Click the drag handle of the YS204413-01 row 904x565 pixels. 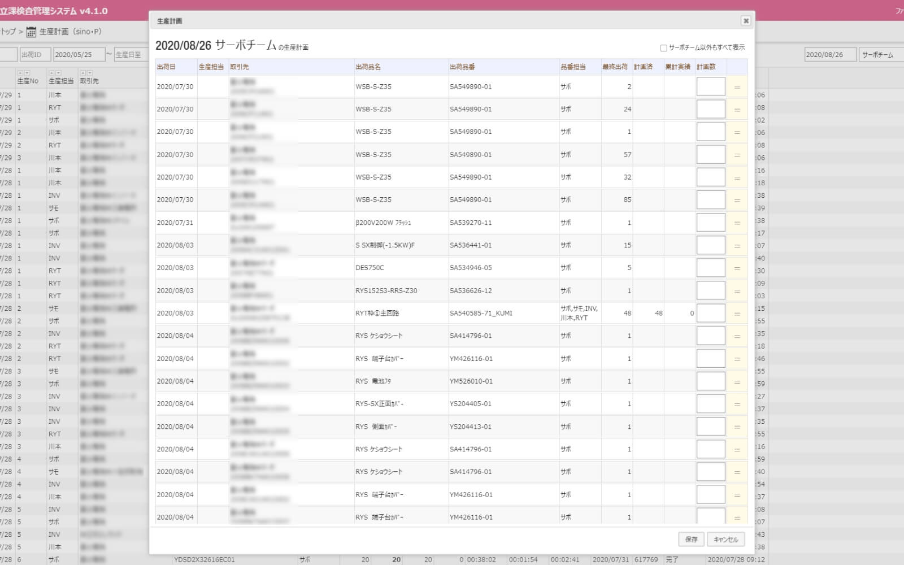pyautogui.click(x=737, y=427)
